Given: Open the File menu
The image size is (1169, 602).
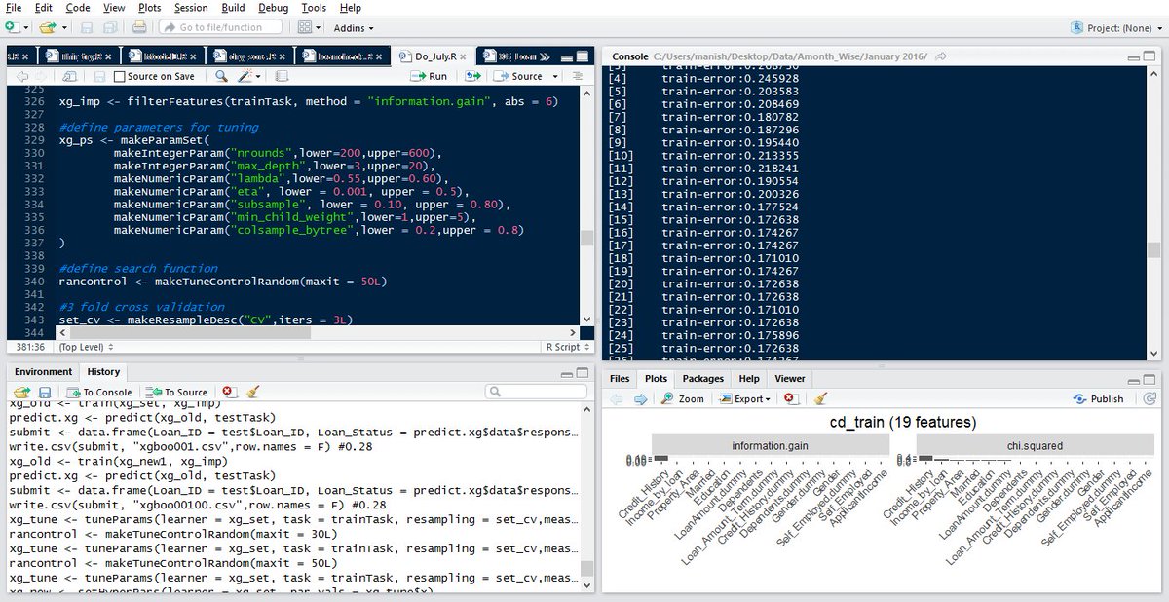Looking at the screenshot, I should pyautogui.click(x=14, y=8).
